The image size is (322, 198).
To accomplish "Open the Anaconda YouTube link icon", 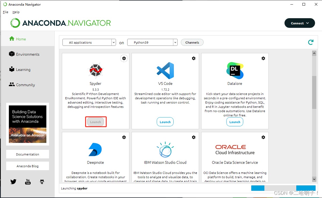I will point(28,182).
